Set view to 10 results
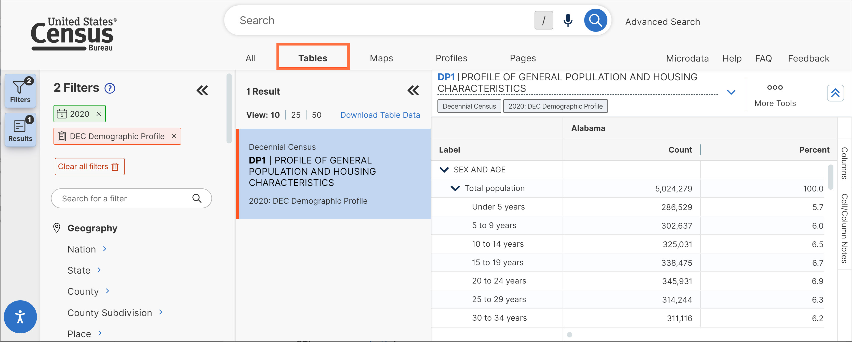 coord(275,115)
